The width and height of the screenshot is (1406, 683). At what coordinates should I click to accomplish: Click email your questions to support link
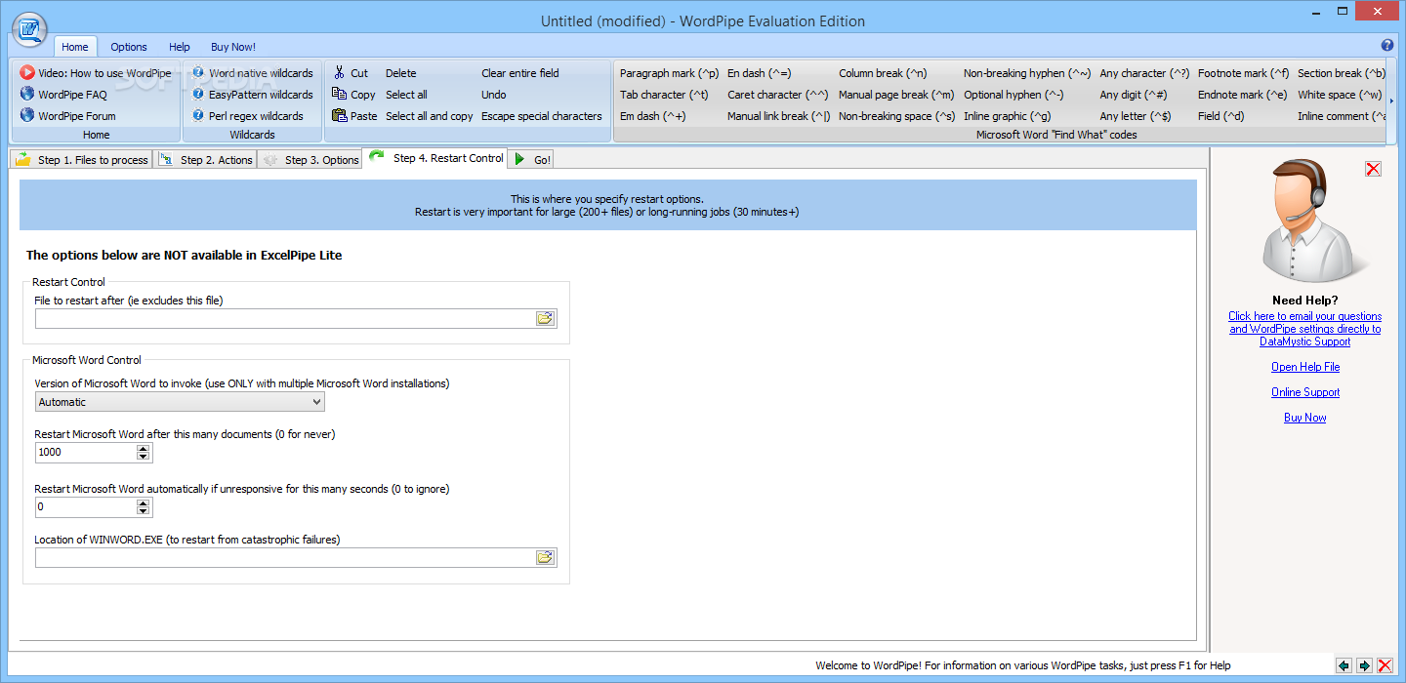click(1304, 329)
